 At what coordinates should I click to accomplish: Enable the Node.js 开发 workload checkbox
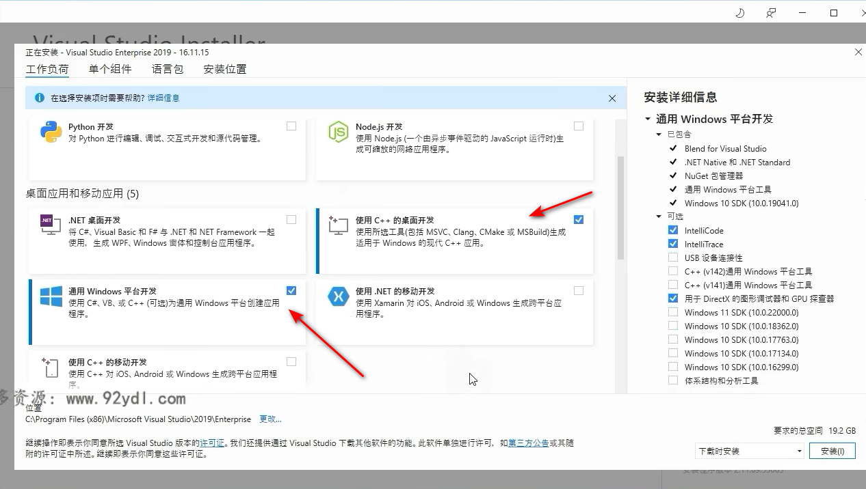pos(579,126)
